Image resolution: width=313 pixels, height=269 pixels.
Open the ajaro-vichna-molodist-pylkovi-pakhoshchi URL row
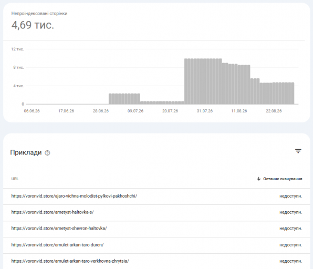click(156, 196)
